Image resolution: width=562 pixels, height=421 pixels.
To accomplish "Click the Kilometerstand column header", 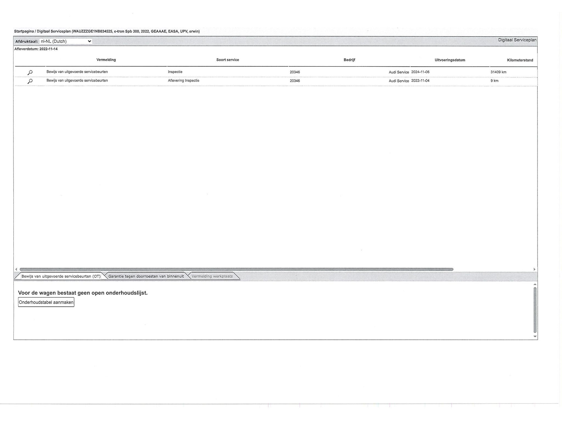I will tap(520, 60).
